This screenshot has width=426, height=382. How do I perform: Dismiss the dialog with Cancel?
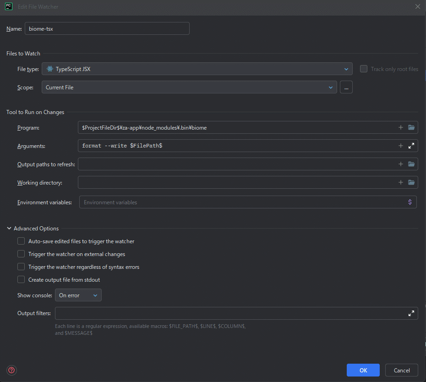pyautogui.click(x=401, y=370)
